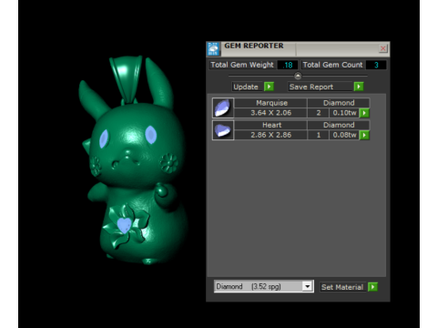Click the green arrow beside Set Material
437x328 pixels.
pos(372,287)
